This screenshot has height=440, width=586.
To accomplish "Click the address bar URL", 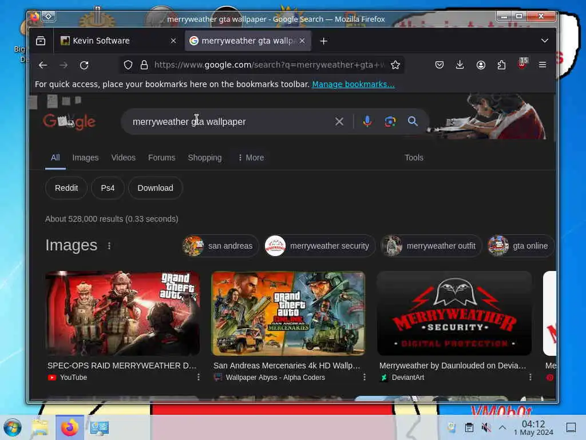I will click(x=269, y=65).
